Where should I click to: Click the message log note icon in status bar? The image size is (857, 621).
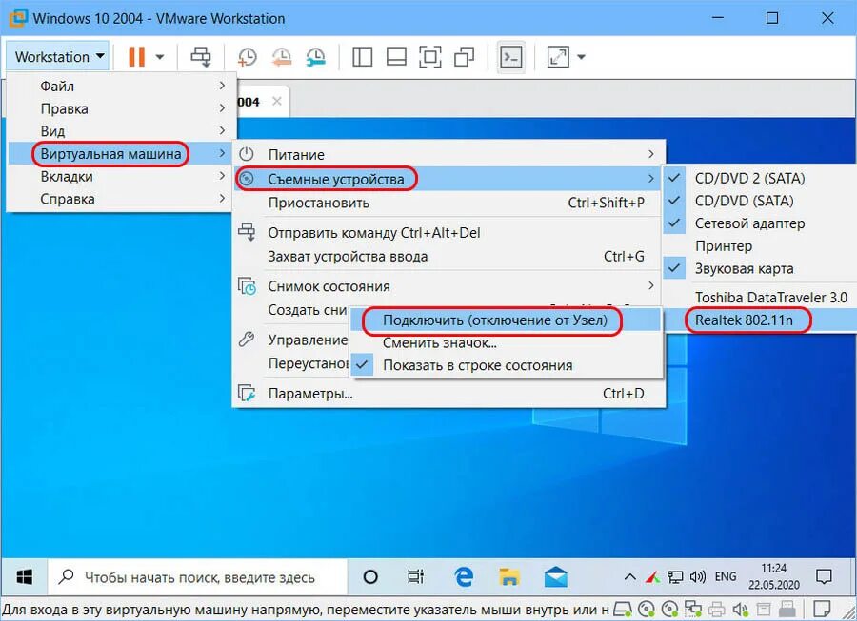point(821,609)
